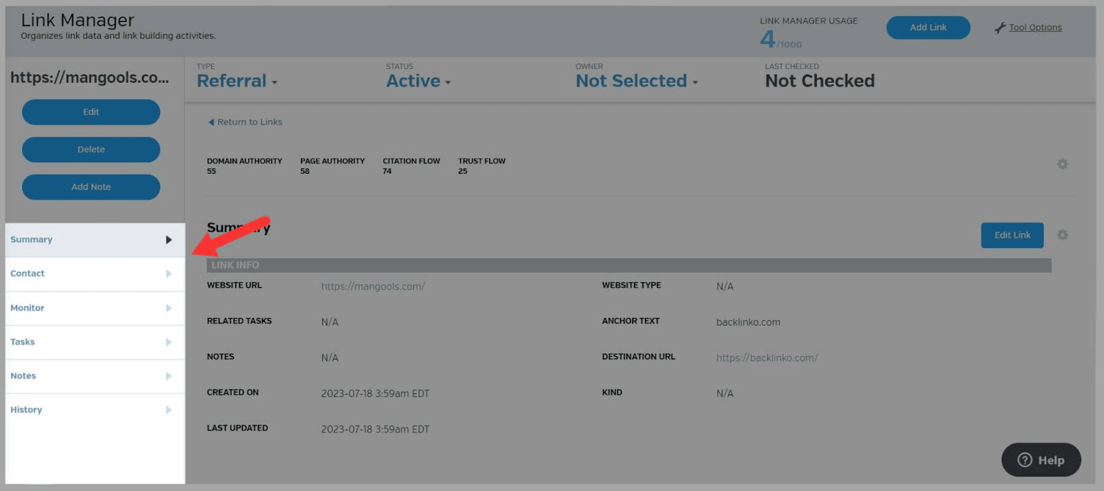This screenshot has height=491, width=1104.
Task: Switch to the Monitor section
Action: click(28, 308)
